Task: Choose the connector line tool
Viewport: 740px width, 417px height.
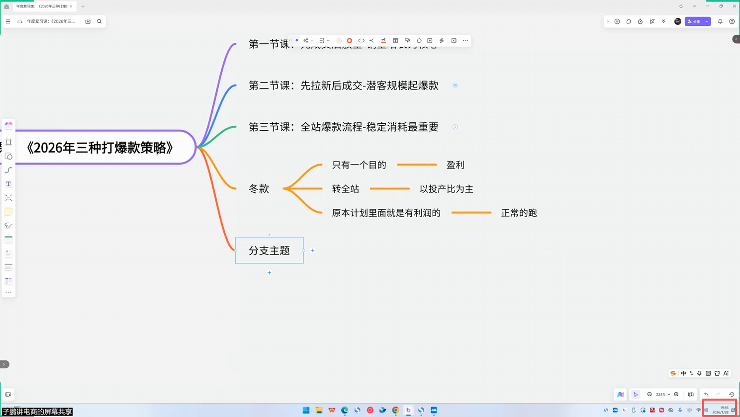Action: 8,170
